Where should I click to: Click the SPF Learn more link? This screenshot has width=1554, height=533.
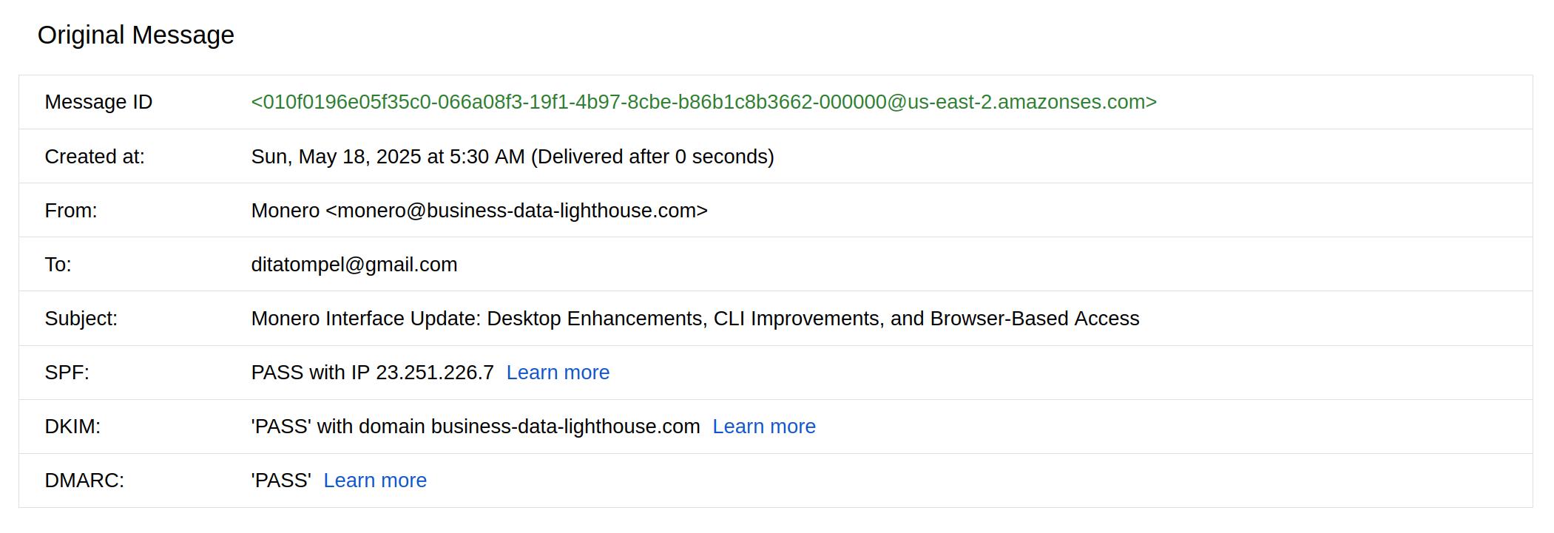pos(558,373)
